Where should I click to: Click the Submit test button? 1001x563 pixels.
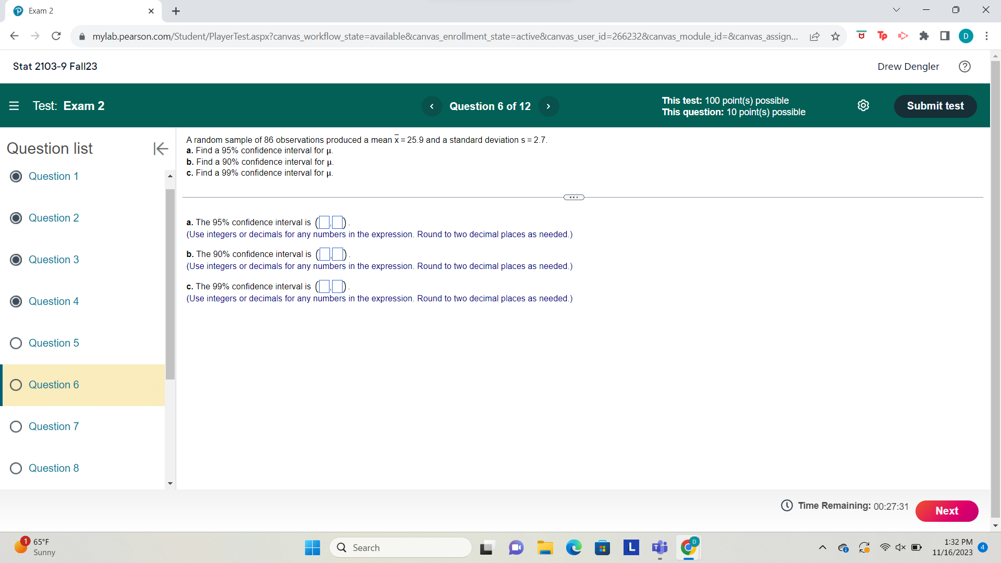935,106
